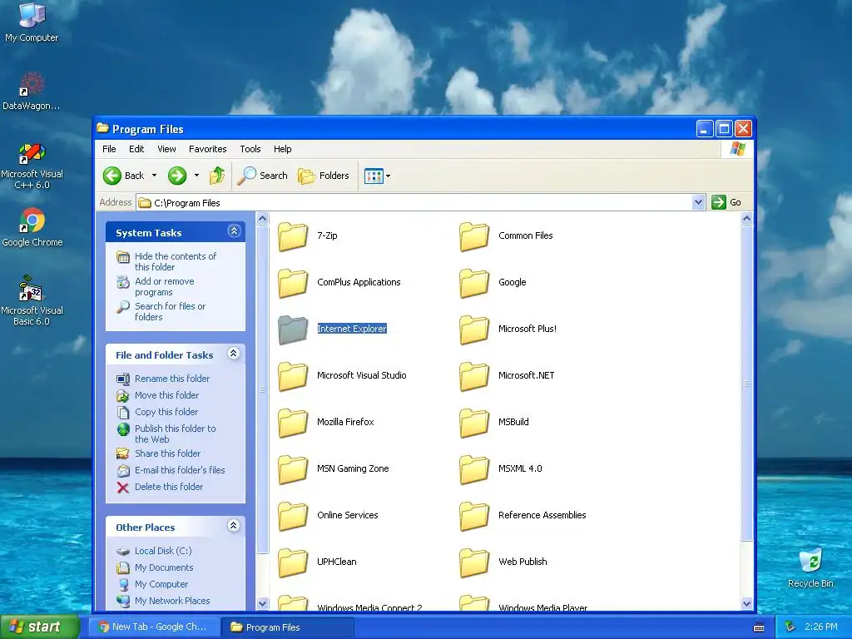
Task: Collapse the System Tasks section
Action: [234, 231]
